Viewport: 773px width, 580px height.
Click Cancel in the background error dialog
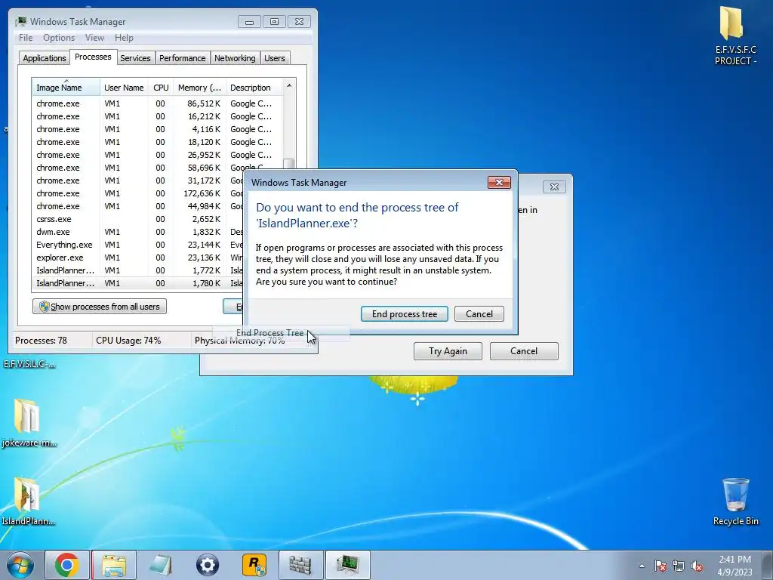pos(524,351)
